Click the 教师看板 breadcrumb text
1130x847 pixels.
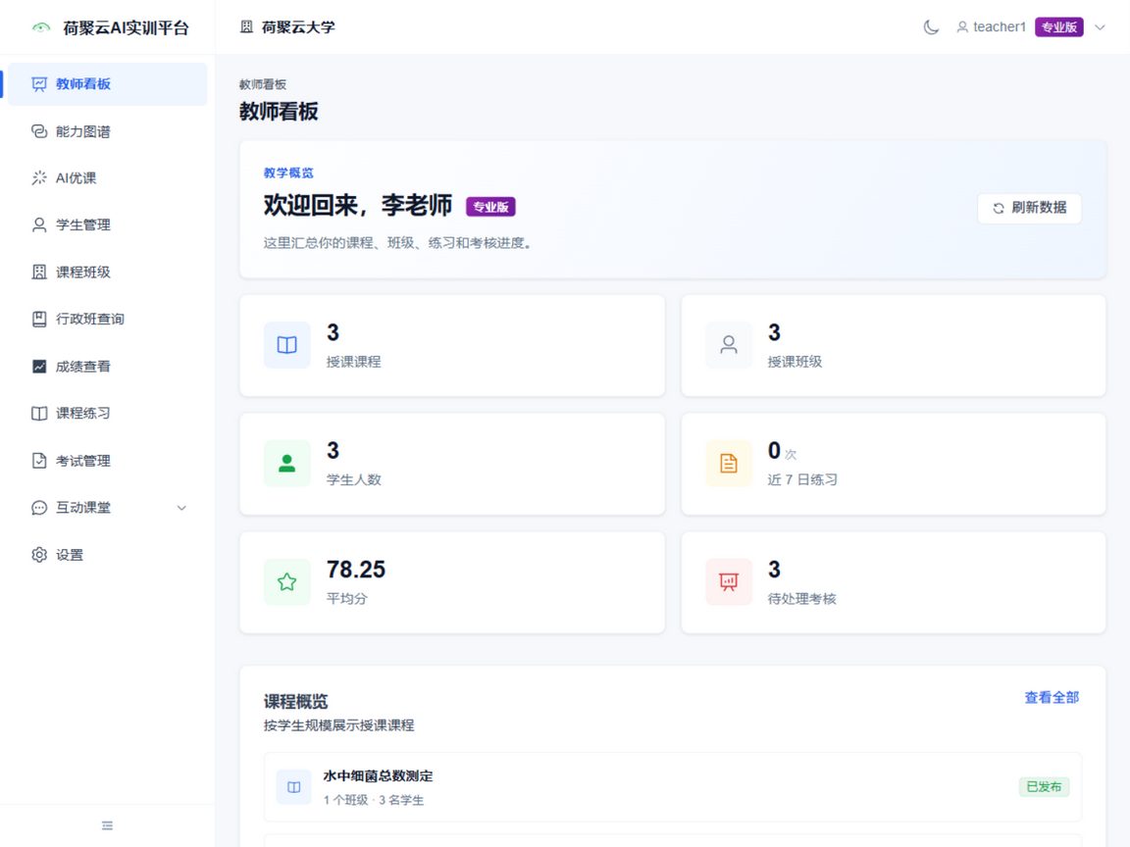tap(263, 84)
